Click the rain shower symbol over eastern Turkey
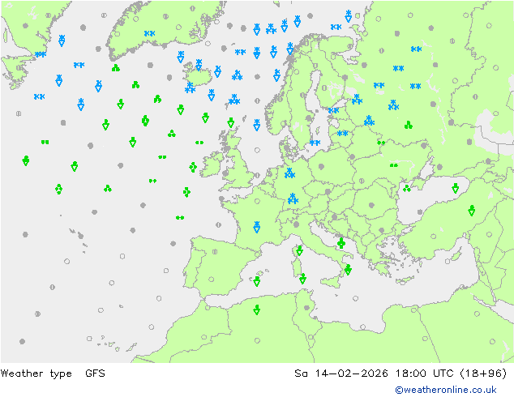 coord(471,211)
